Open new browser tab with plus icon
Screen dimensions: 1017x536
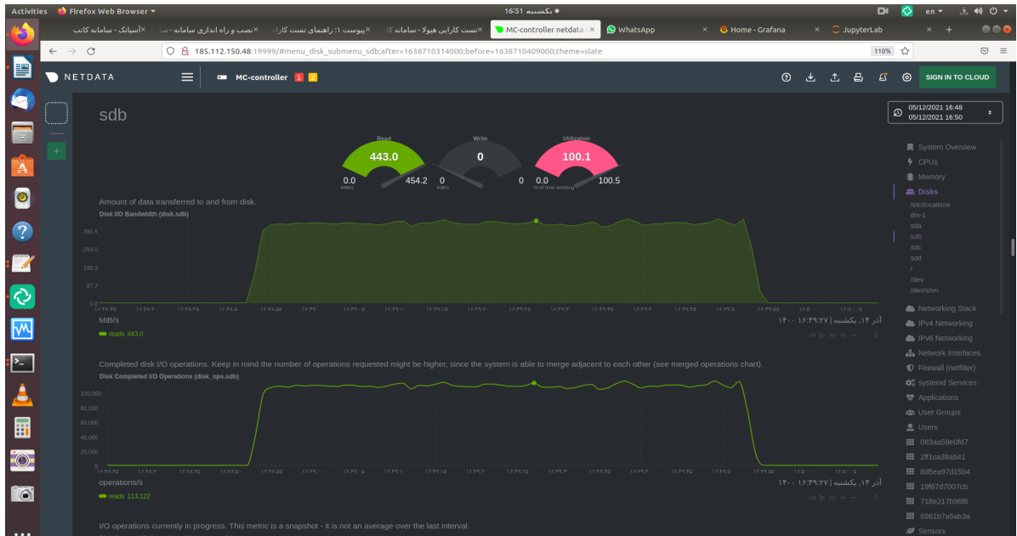tap(949, 30)
